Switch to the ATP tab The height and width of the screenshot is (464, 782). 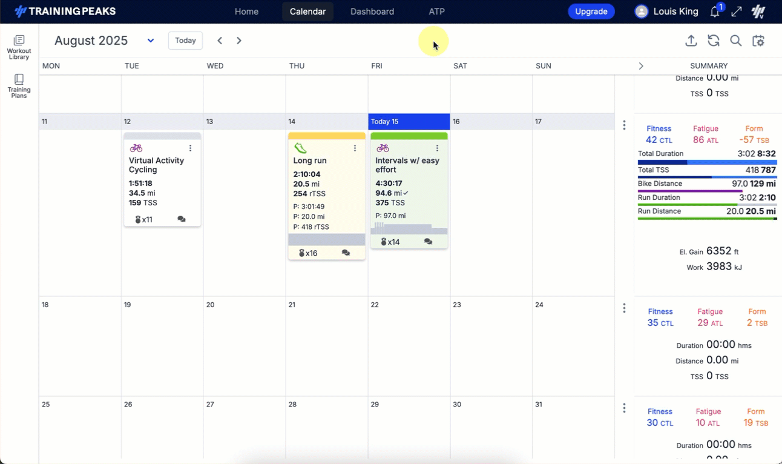436,12
